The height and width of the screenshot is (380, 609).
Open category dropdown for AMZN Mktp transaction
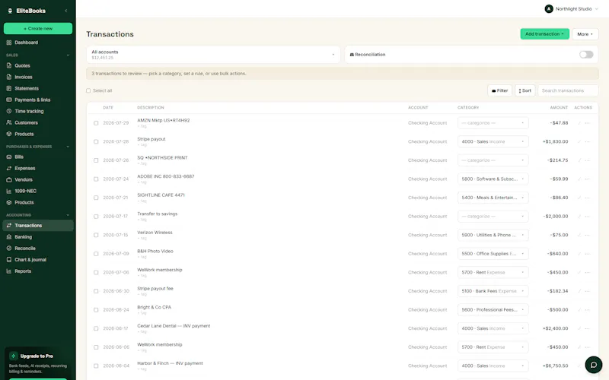493,123
